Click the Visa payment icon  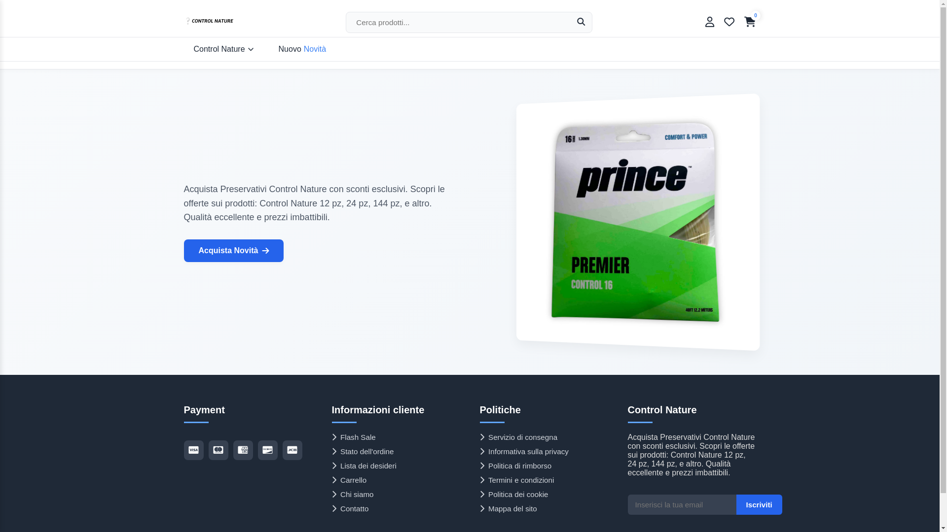click(x=193, y=450)
